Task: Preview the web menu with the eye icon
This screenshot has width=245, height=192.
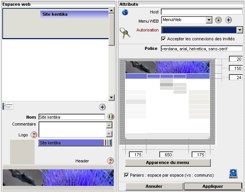Action: (x=218, y=20)
